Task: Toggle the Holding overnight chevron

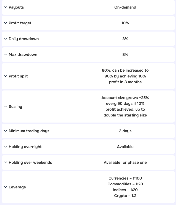Action: coord(6,147)
